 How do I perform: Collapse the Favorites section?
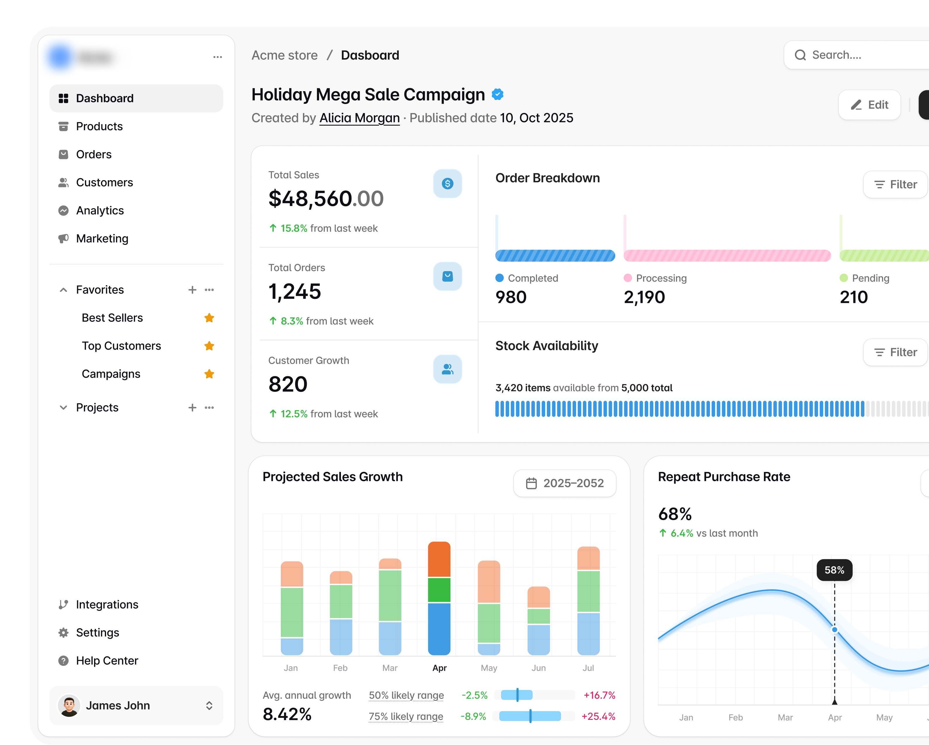click(x=63, y=290)
